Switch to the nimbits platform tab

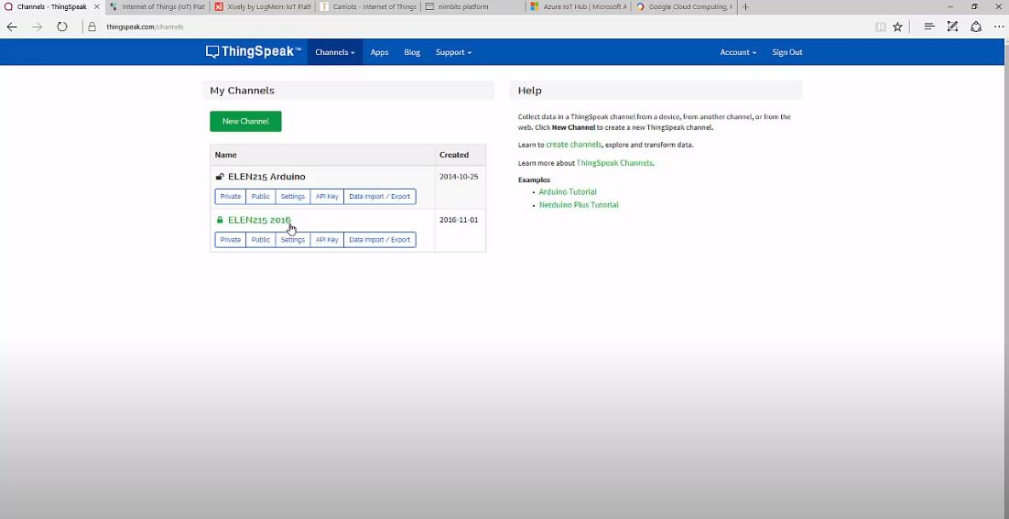point(473,7)
